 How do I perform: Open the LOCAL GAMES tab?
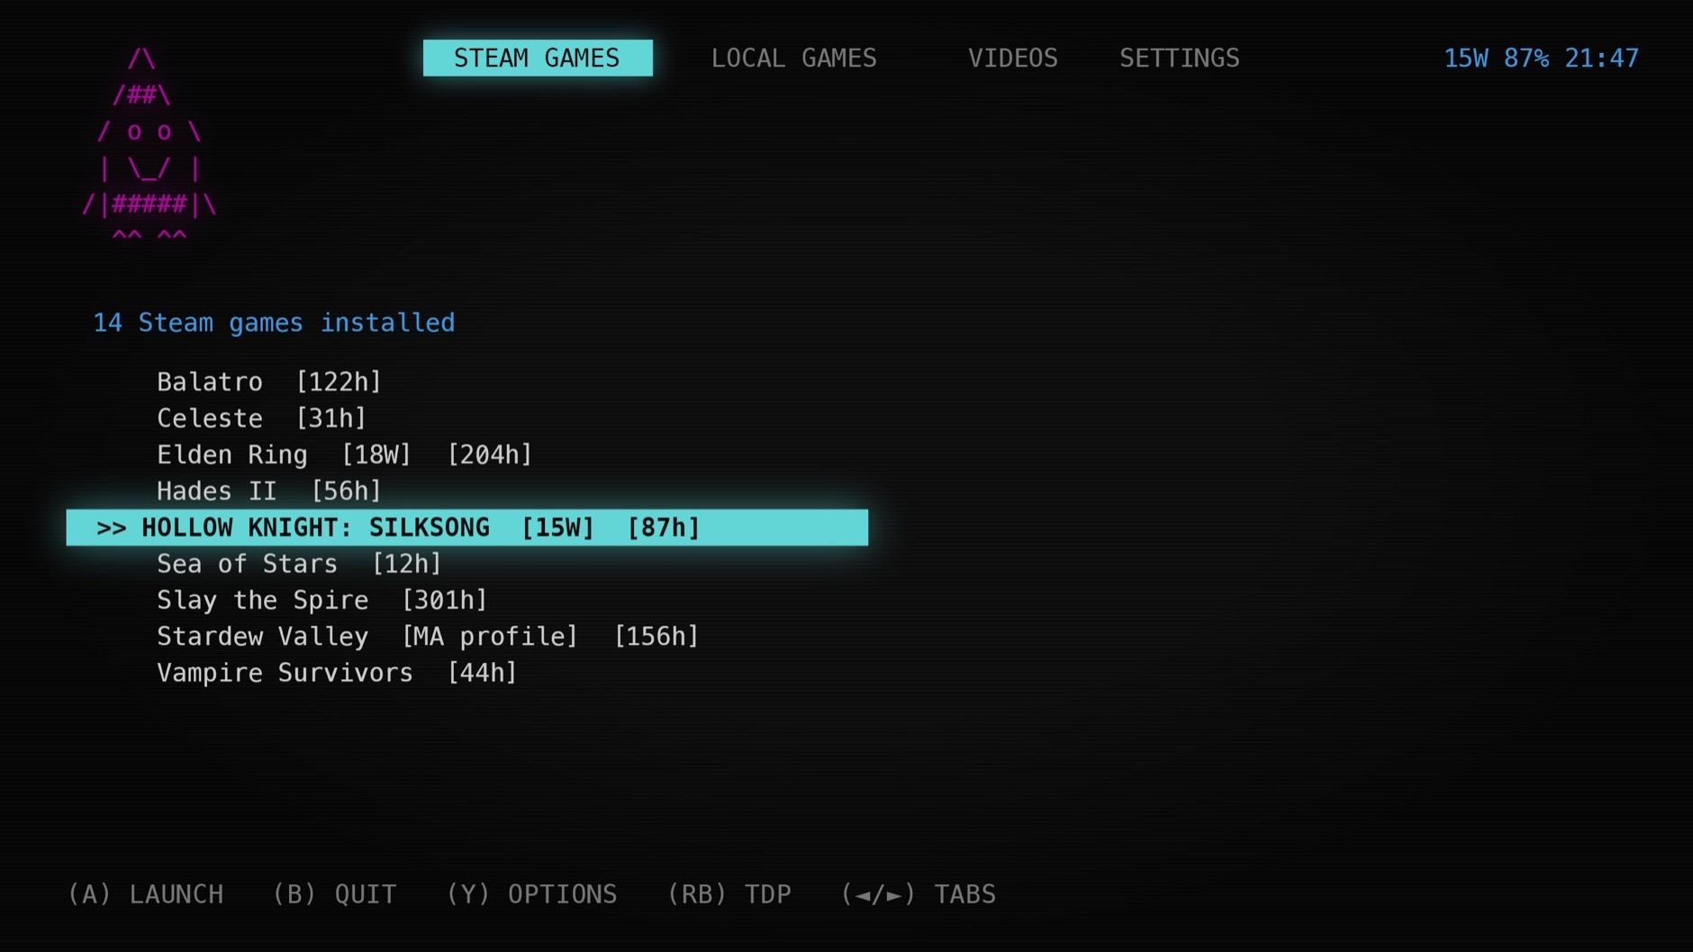click(793, 58)
